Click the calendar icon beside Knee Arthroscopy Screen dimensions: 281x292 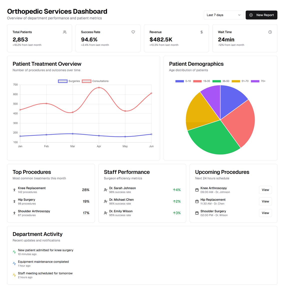[x=197, y=190]
